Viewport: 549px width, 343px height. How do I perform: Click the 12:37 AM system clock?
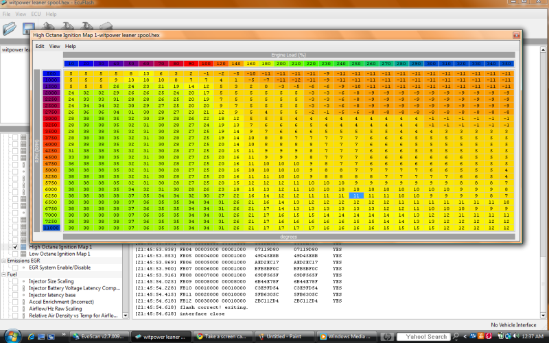pos(533,336)
